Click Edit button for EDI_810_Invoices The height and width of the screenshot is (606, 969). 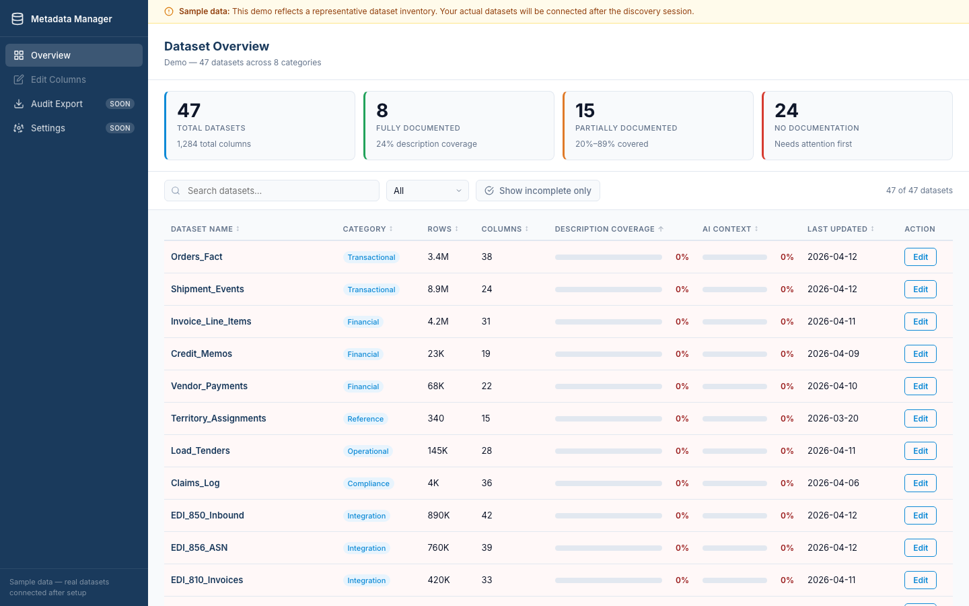pyautogui.click(x=921, y=580)
